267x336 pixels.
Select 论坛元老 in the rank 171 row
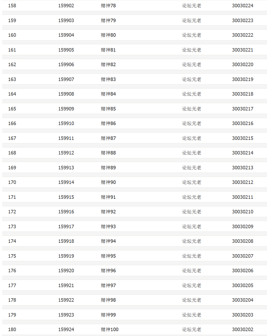click(192, 197)
